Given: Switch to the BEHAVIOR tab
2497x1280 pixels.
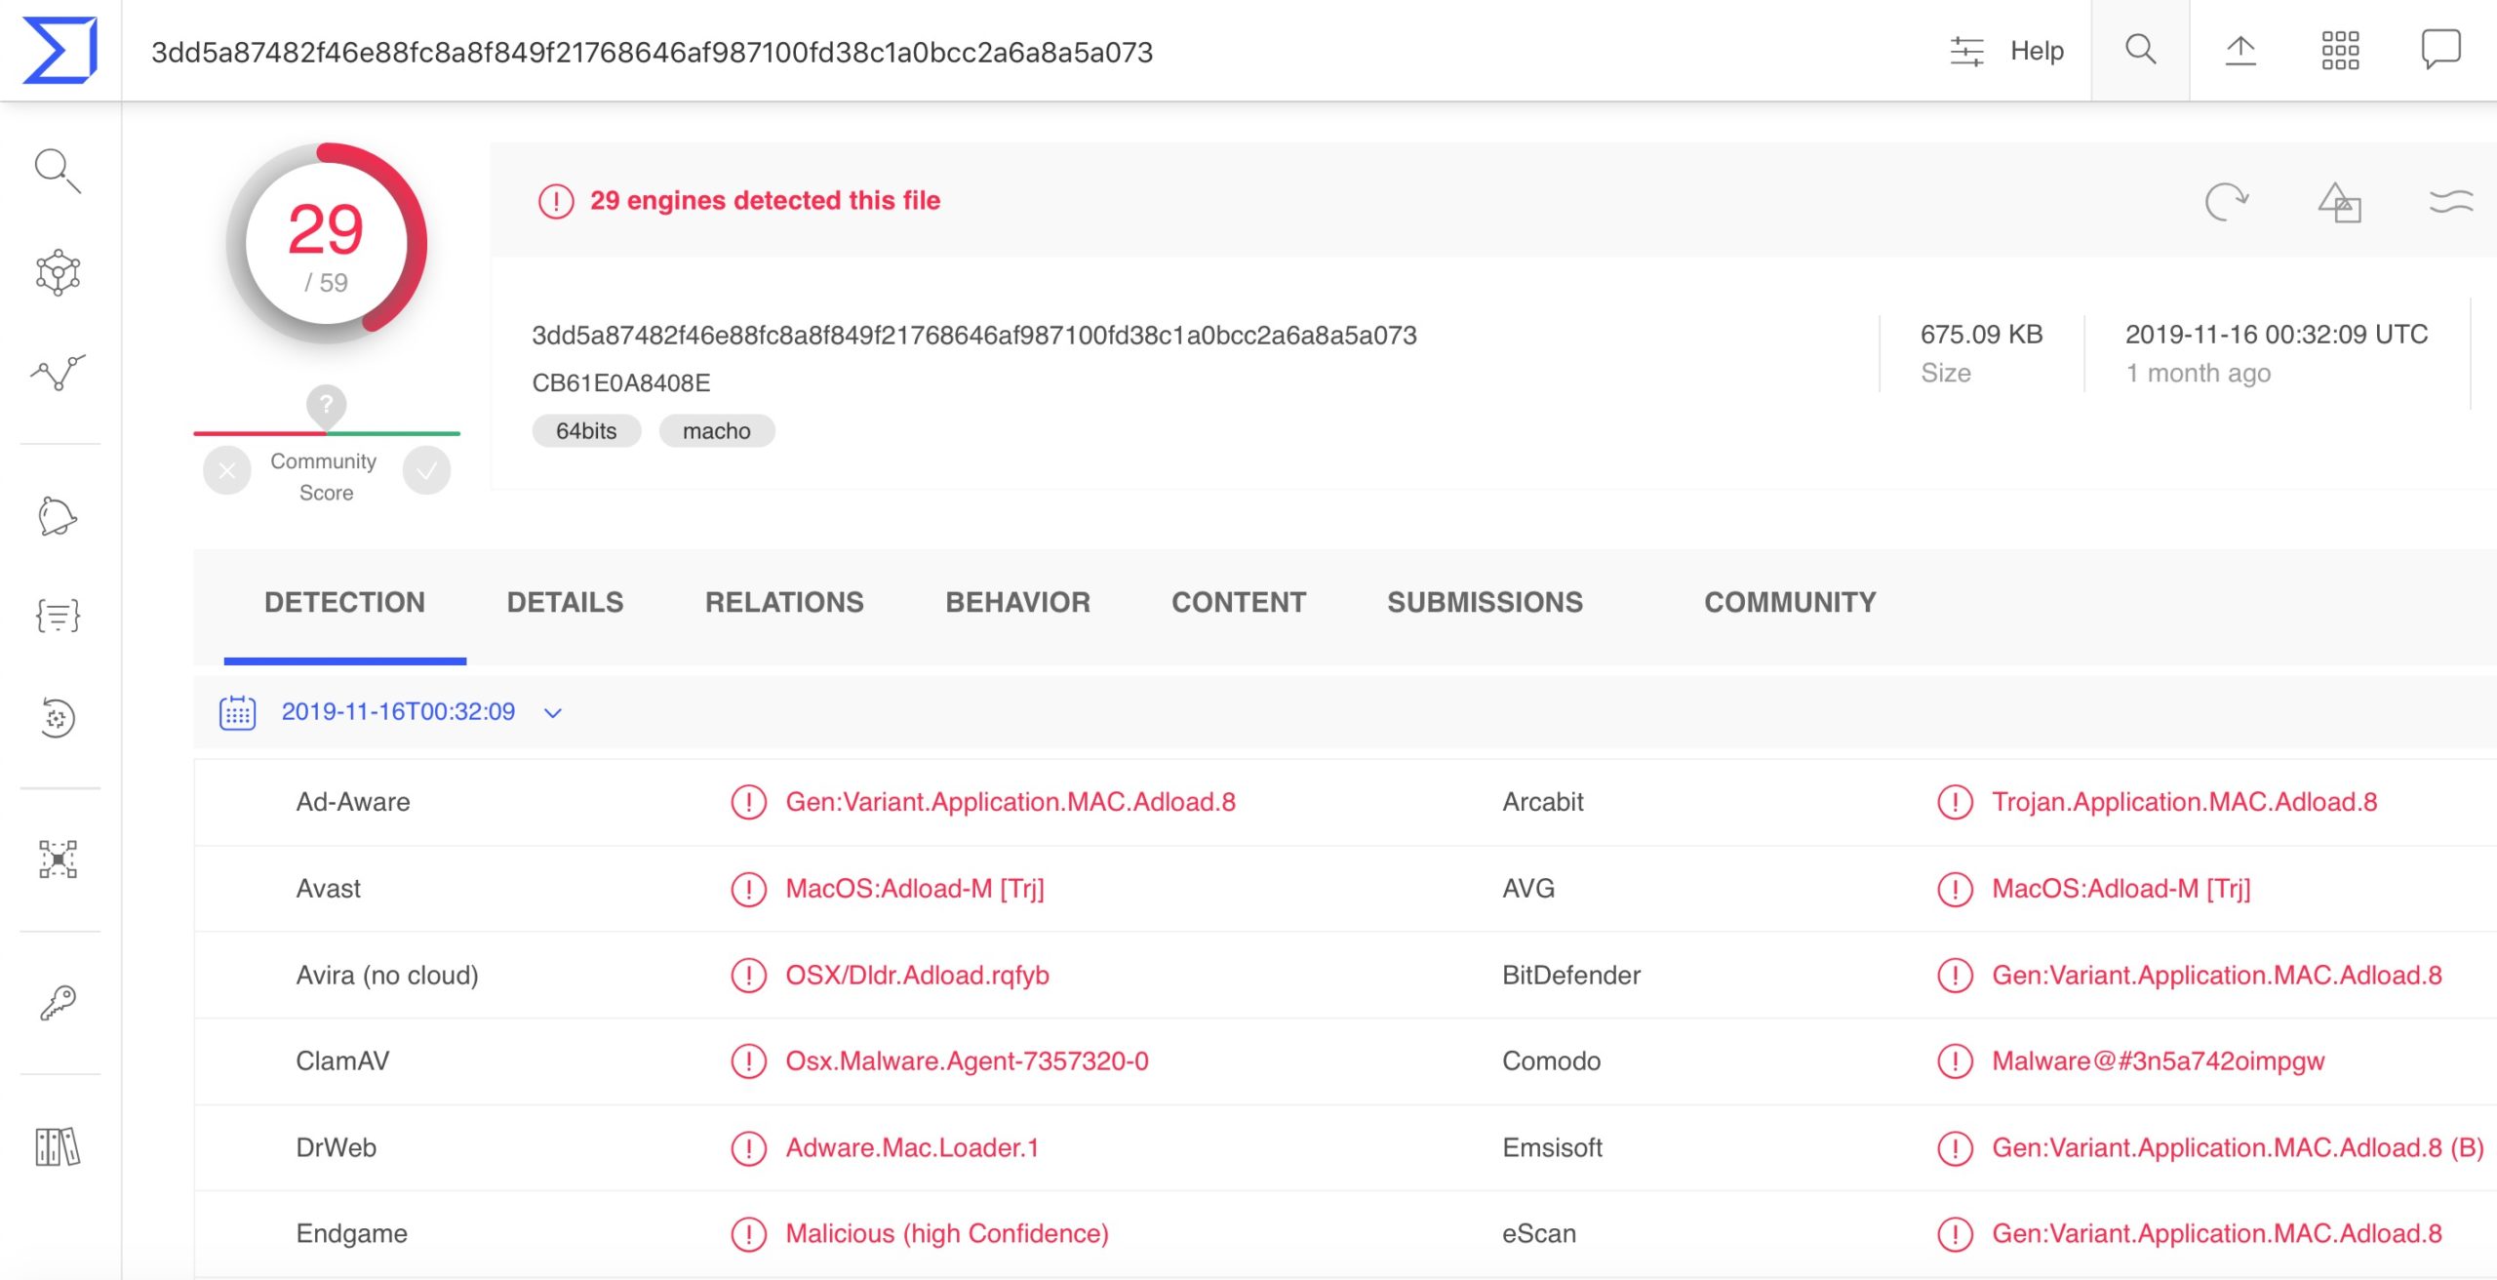Looking at the screenshot, I should [1018, 601].
